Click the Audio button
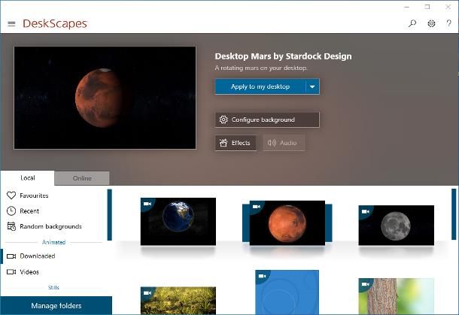 click(284, 143)
